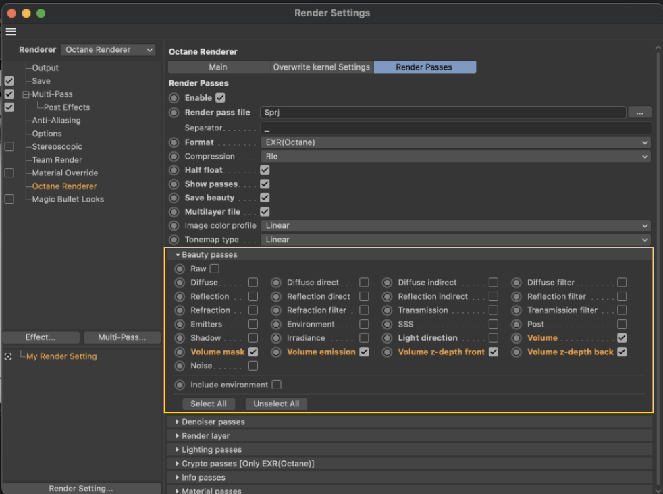Open the Overwrite kernel Settings tab
Image resolution: width=663 pixels, height=494 pixels.
pyautogui.click(x=321, y=67)
